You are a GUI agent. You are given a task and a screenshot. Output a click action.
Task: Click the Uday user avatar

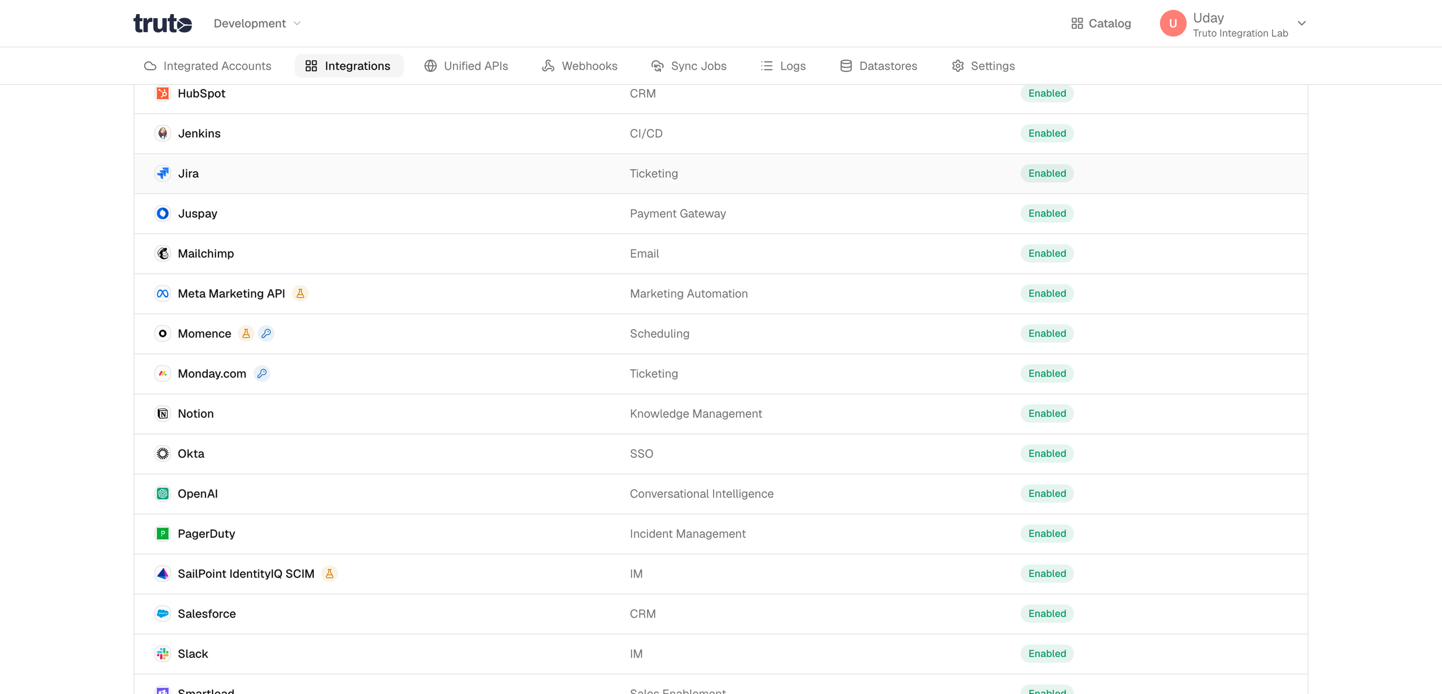(x=1173, y=24)
